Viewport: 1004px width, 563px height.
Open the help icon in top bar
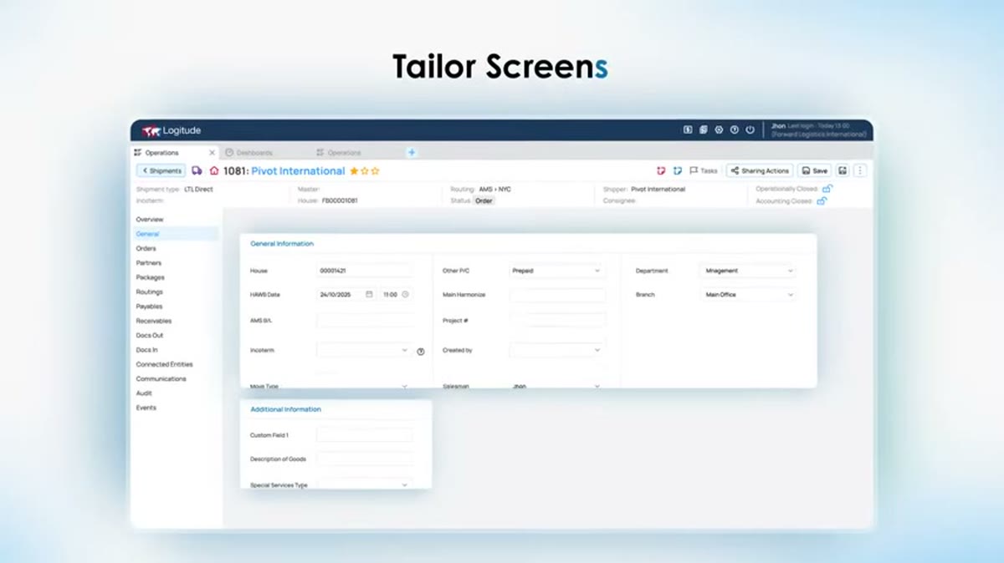coord(735,130)
